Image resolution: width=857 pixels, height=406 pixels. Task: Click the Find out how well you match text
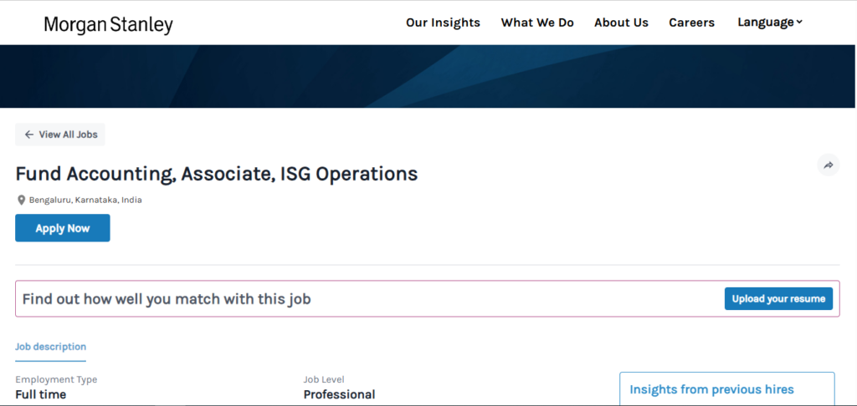coord(167,299)
